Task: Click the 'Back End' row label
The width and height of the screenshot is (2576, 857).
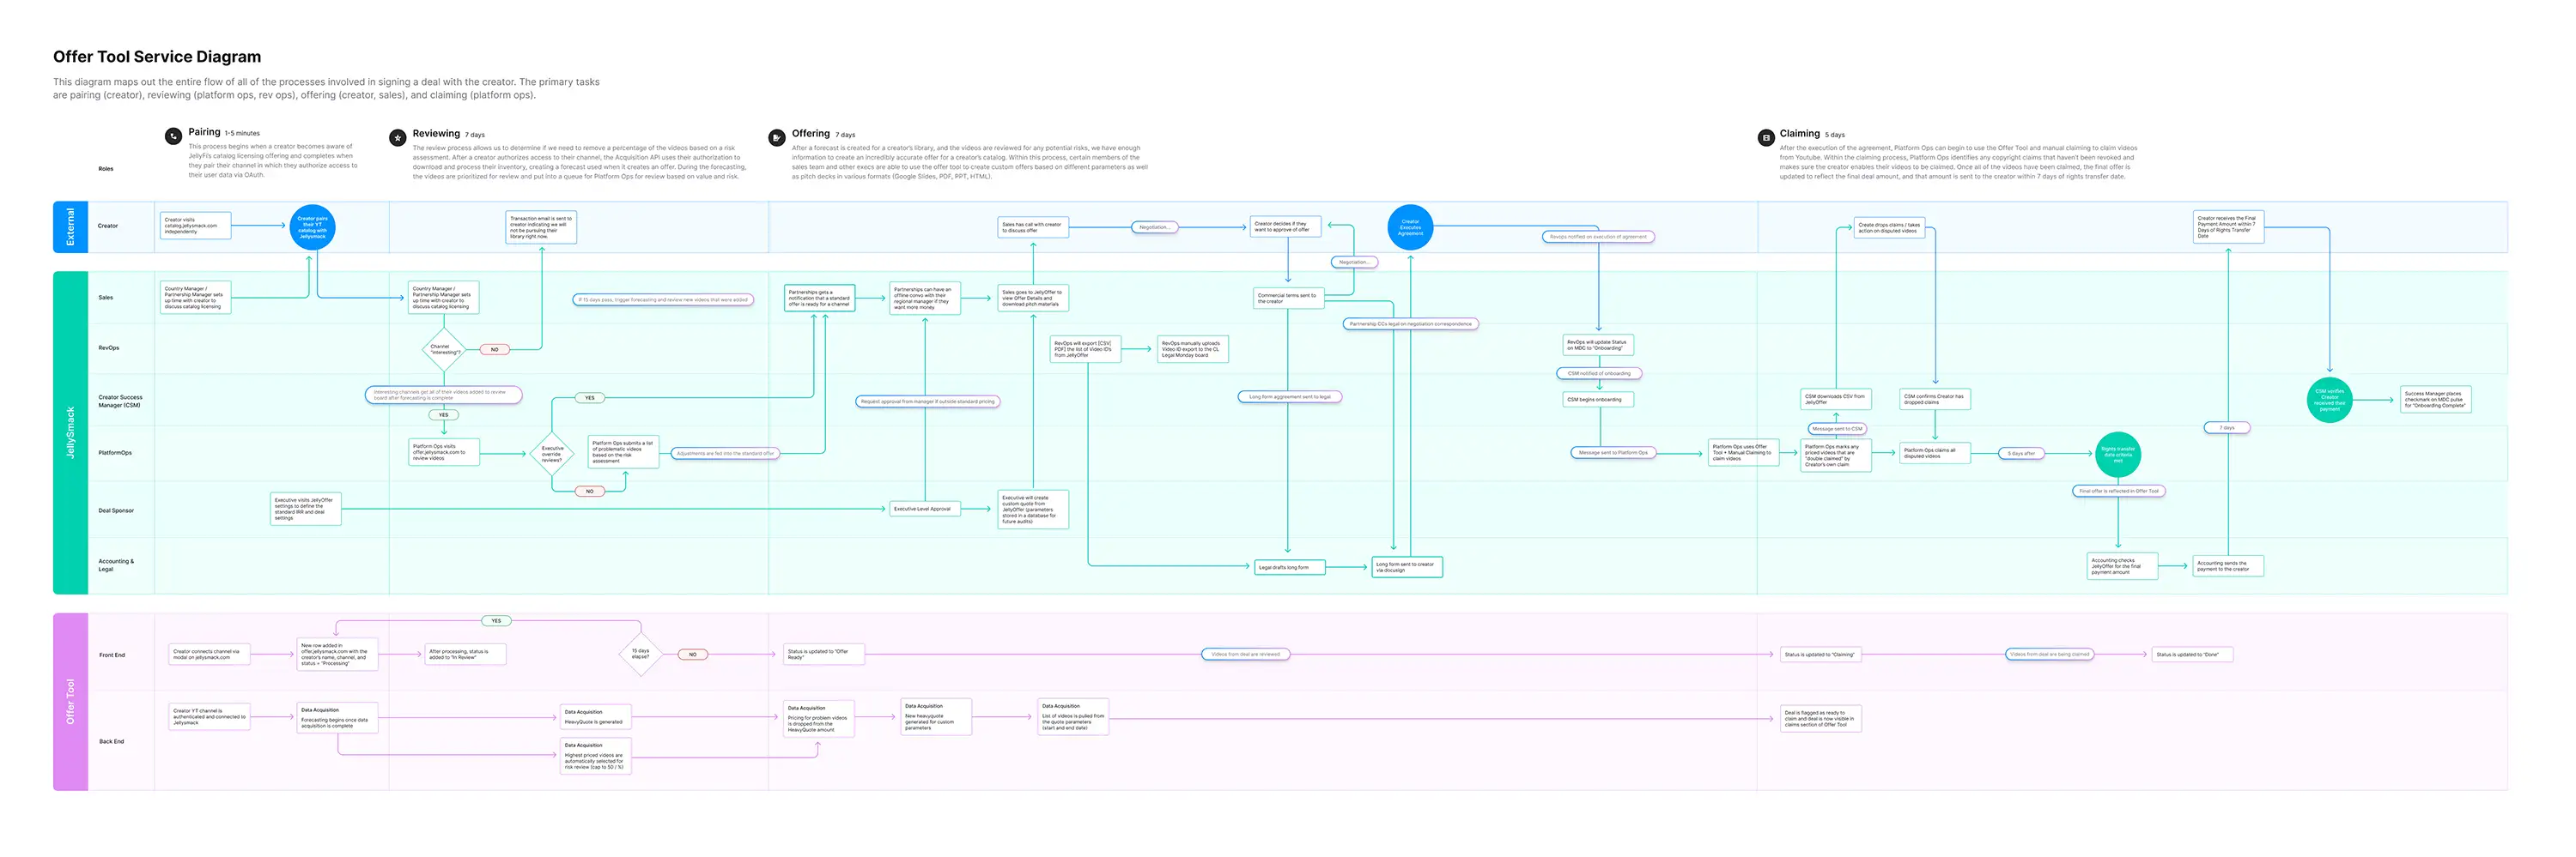Action: click(111, 741)
